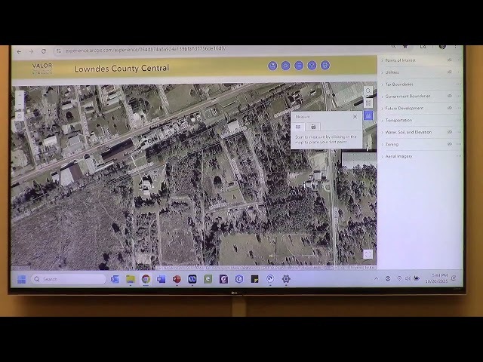483x362 pixels.
Task: Click the first round blue header widget icon
Action: 272,66
